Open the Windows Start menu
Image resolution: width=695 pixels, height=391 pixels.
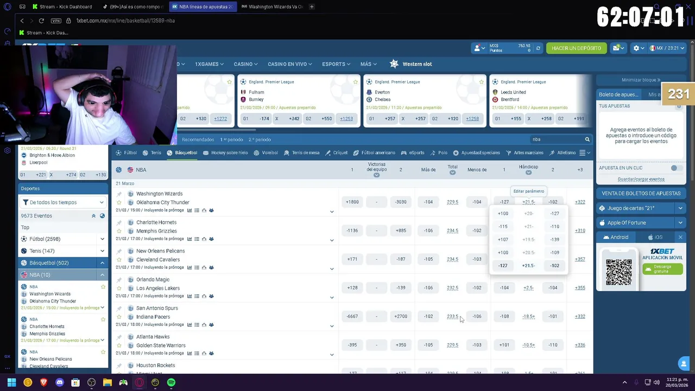11,382
